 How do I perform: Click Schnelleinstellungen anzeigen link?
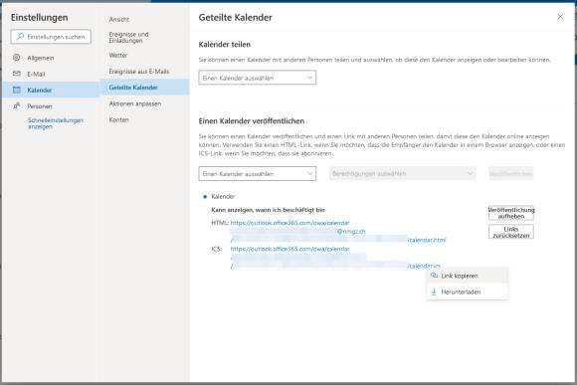(56, 123)
